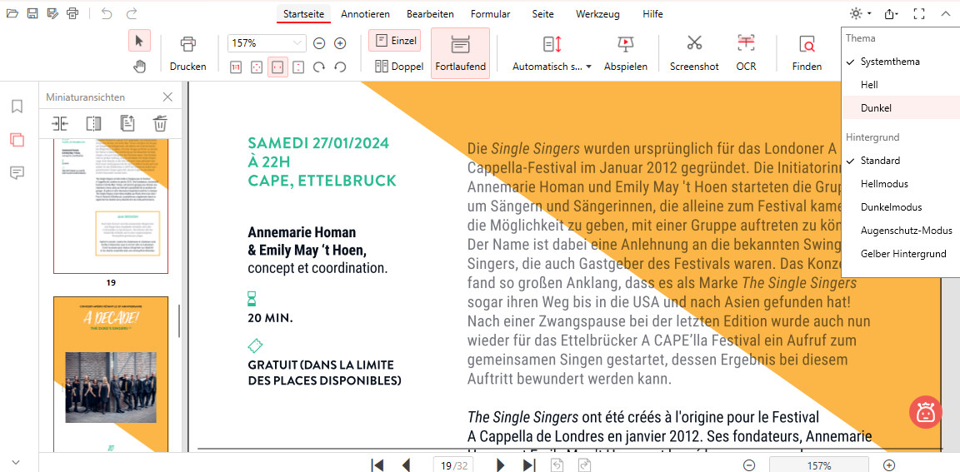Select the hand pan tool

(x=140, y=67)
